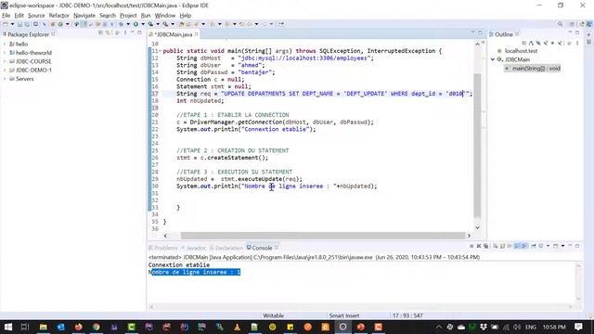Click the green Run toolbar icon
594x334 pixels.
coord(136,24)
